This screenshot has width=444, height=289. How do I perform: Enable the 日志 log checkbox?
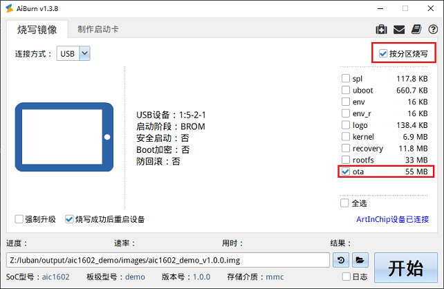(345, 277)
